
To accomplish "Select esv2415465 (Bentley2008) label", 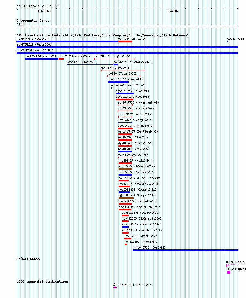I will tap(138, 131).
